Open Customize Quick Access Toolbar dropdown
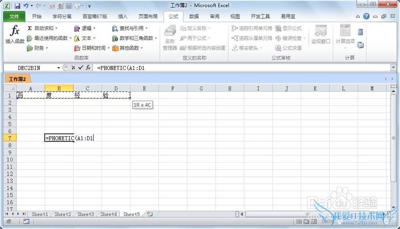The height and width of the screenshot is (229, 400). tap(90, 6)
